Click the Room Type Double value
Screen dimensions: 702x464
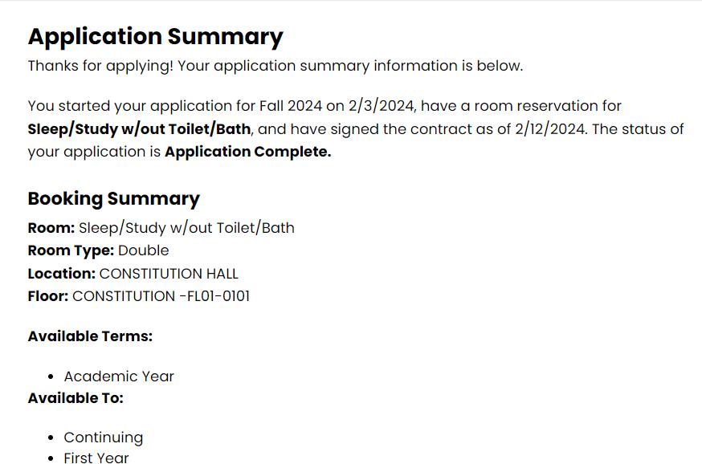click(144, 250)
